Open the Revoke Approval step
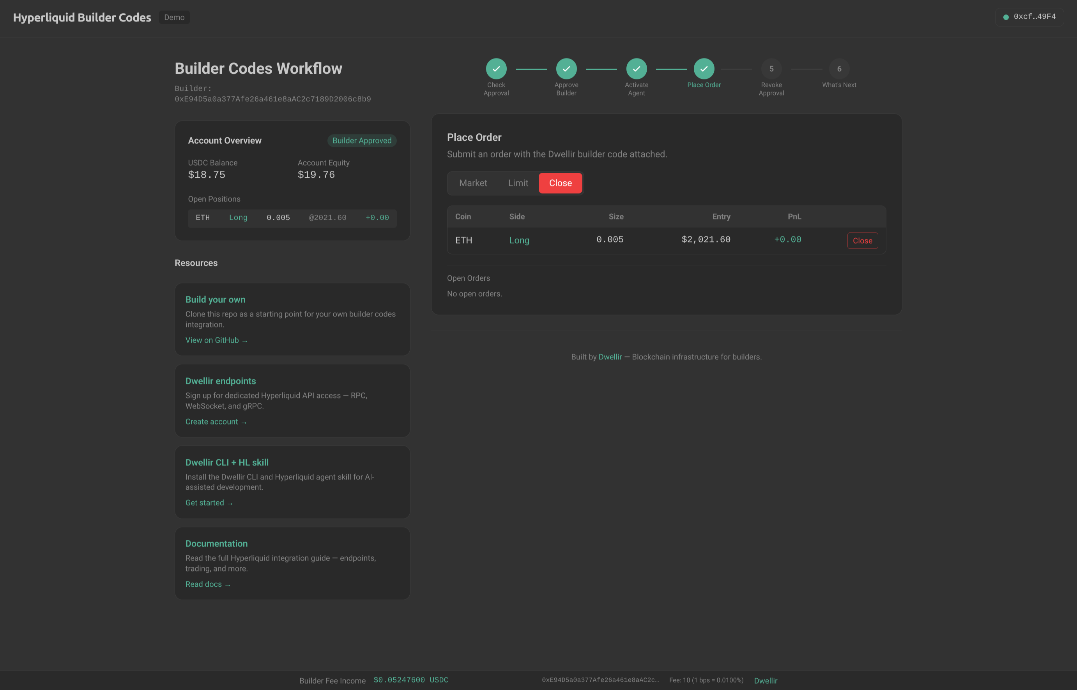 coord(771,69)
